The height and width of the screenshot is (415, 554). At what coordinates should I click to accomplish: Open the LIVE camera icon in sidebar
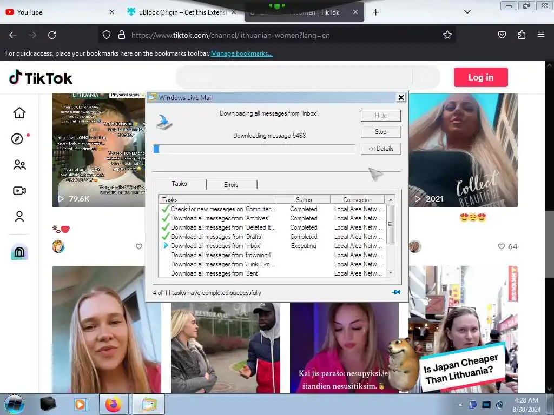tap(19, 191)
